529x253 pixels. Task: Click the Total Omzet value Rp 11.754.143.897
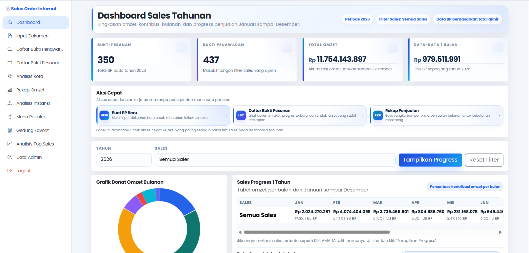(337, 59)
